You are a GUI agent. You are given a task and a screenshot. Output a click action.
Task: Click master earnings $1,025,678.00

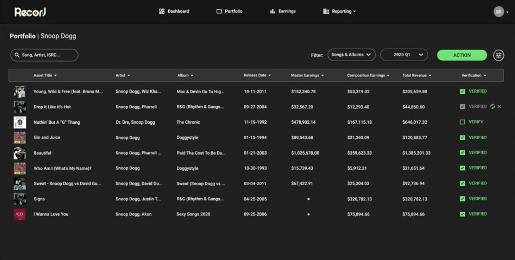(305, 153)
